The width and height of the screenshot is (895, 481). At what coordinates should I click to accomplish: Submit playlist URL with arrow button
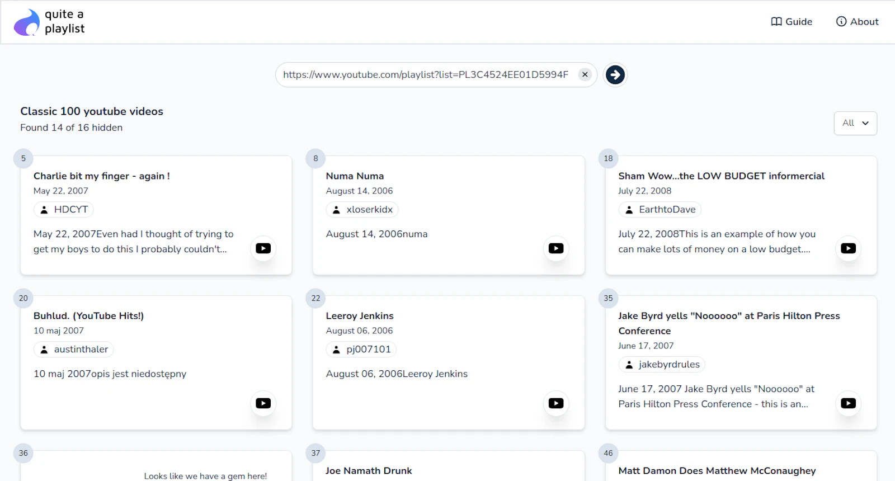click(615, 74)
